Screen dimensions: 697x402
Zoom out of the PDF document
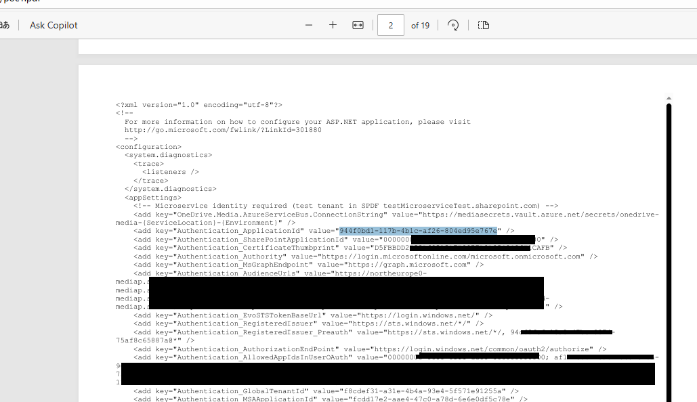(x=309, y=25)
